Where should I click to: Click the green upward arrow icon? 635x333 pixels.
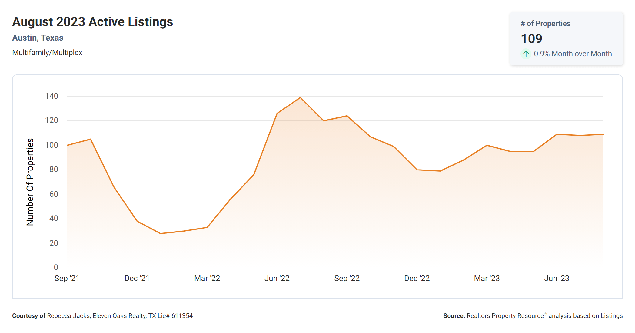point(526,54)
